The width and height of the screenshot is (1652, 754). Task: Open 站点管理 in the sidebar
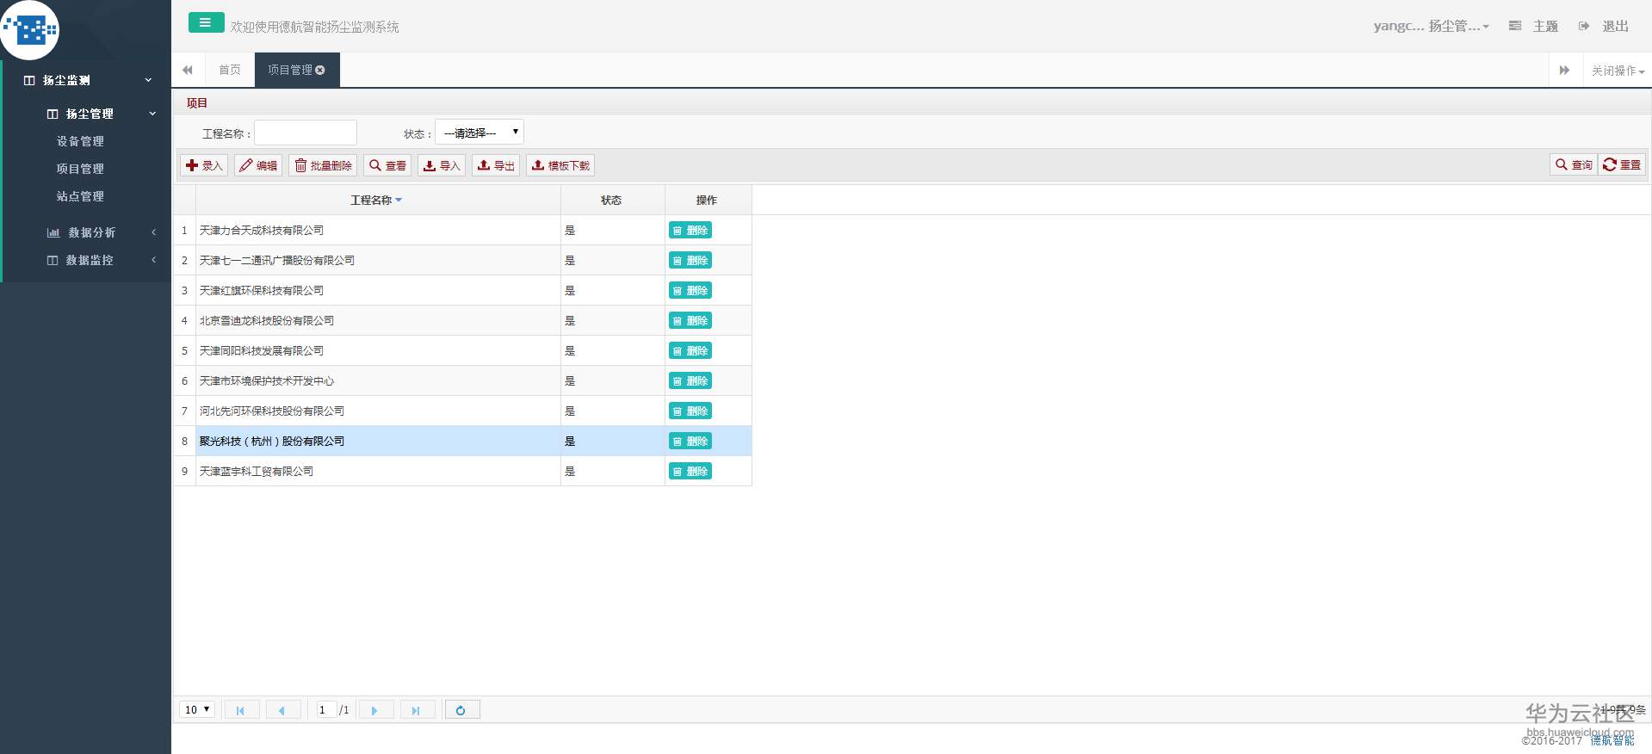[80, 196]
